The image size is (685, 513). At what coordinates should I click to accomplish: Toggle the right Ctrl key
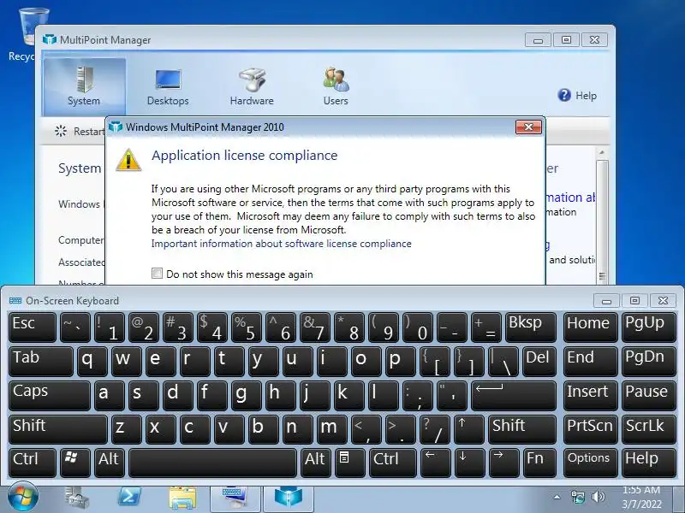click(392, 463)
